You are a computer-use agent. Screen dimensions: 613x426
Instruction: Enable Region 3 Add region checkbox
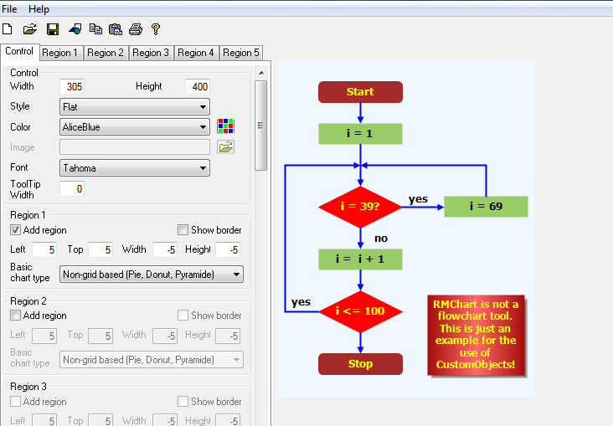tap(15, 402)
